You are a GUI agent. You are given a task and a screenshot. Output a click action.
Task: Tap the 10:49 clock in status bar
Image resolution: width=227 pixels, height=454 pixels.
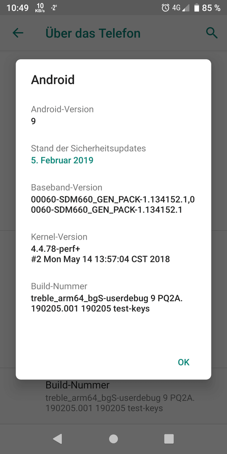point(18,8)
